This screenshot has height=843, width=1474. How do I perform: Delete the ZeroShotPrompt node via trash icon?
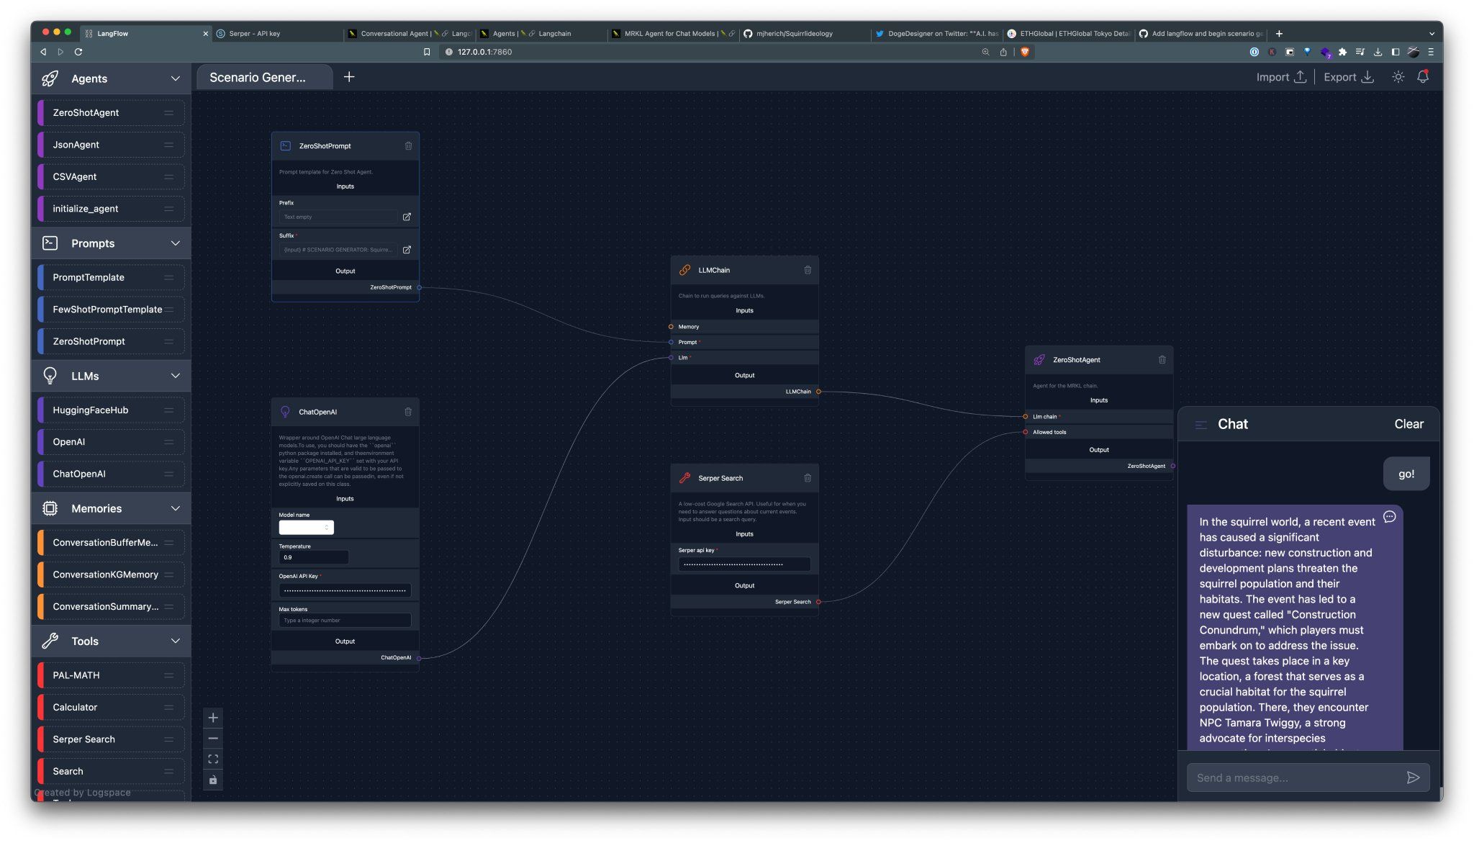(408, 146)
